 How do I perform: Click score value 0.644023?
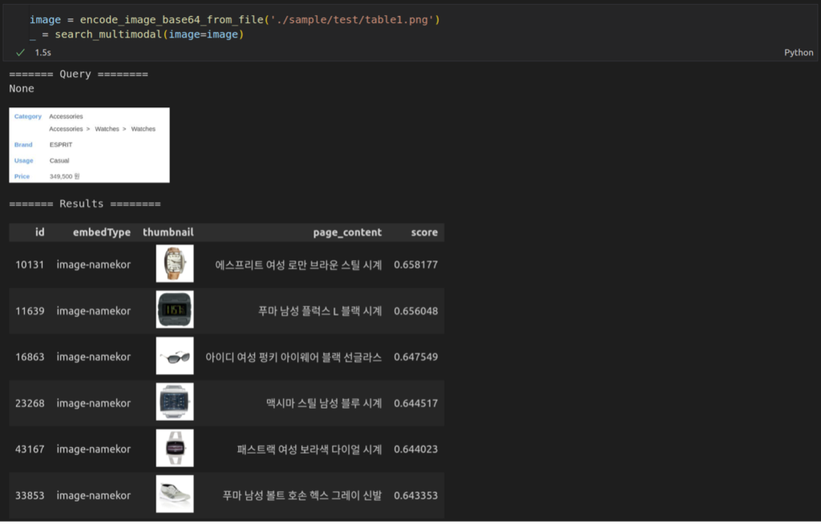tap(416, 449)
